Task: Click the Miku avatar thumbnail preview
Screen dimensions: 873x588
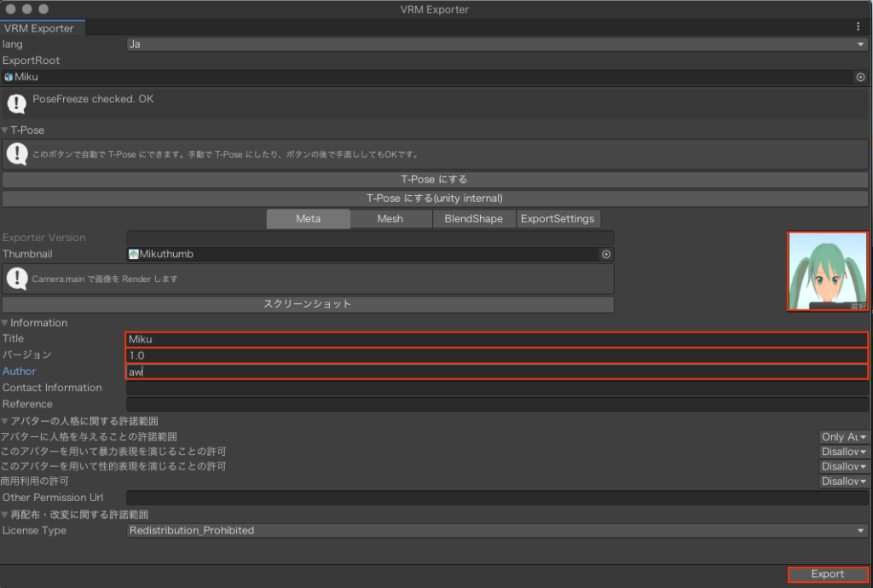Action: tap(827, 272)
